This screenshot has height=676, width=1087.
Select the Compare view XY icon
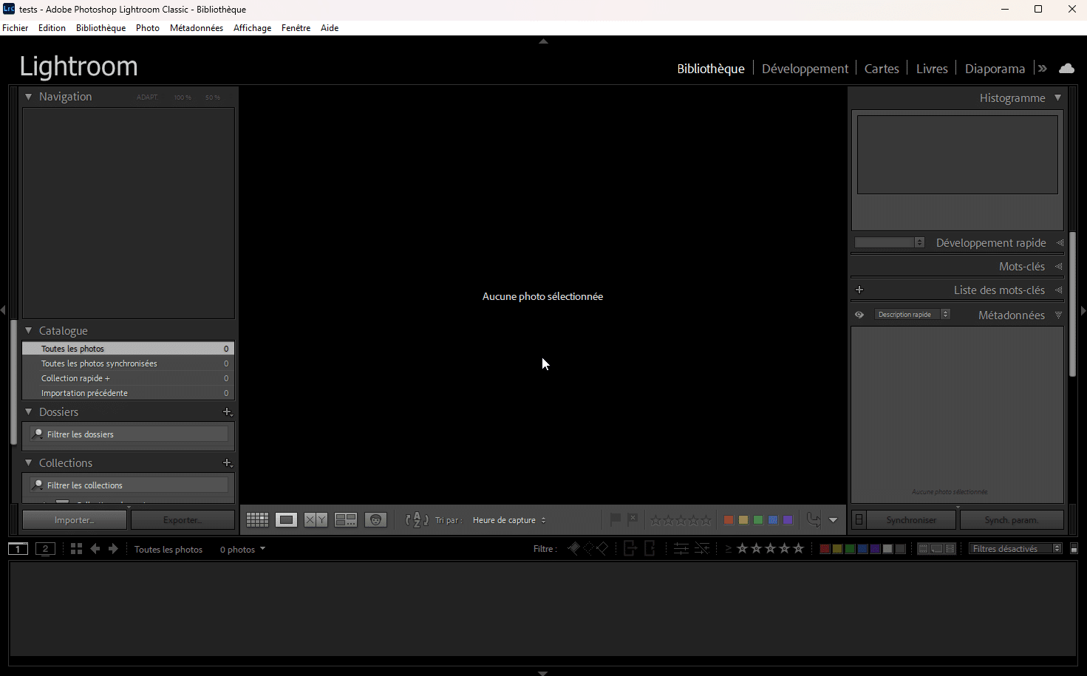(x=316, y=520)
